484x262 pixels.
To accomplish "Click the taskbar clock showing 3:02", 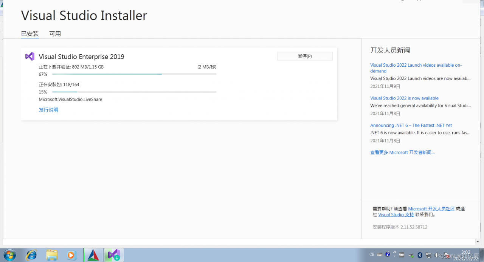I will (x=466, y=255).
